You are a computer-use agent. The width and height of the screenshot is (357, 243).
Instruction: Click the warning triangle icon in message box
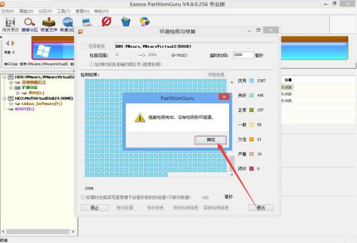(x=140, y=118)
